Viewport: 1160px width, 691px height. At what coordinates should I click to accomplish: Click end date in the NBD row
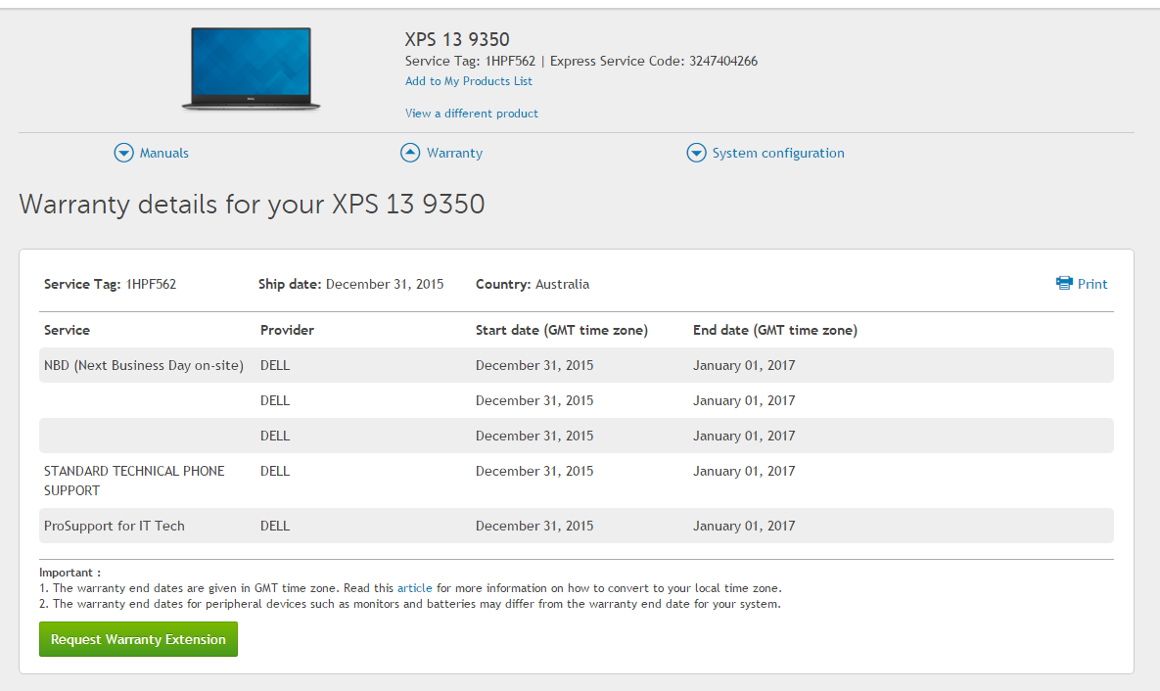coord(744,365)
